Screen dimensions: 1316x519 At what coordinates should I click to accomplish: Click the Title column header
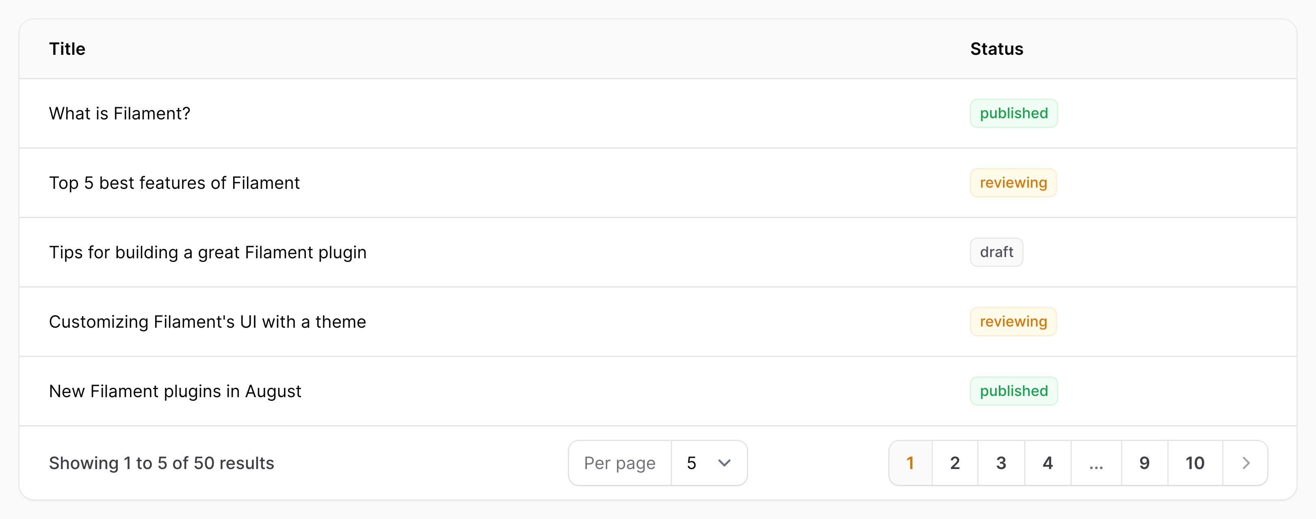point(67,49)
